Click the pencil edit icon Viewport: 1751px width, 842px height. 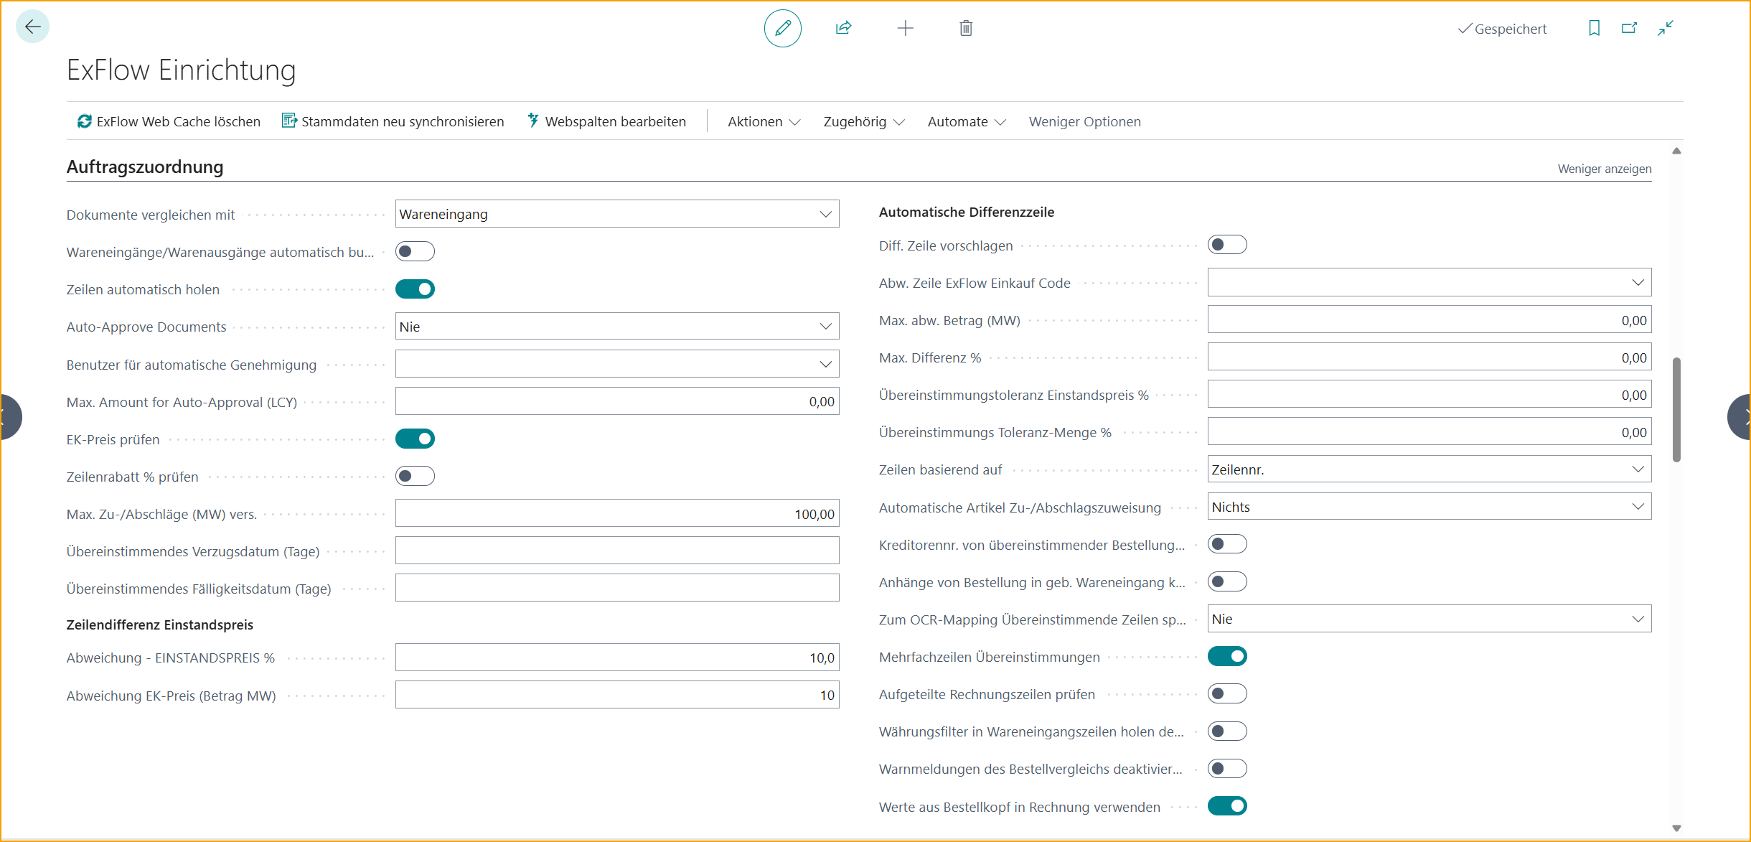pyautogui.click(x=782, y=28)
